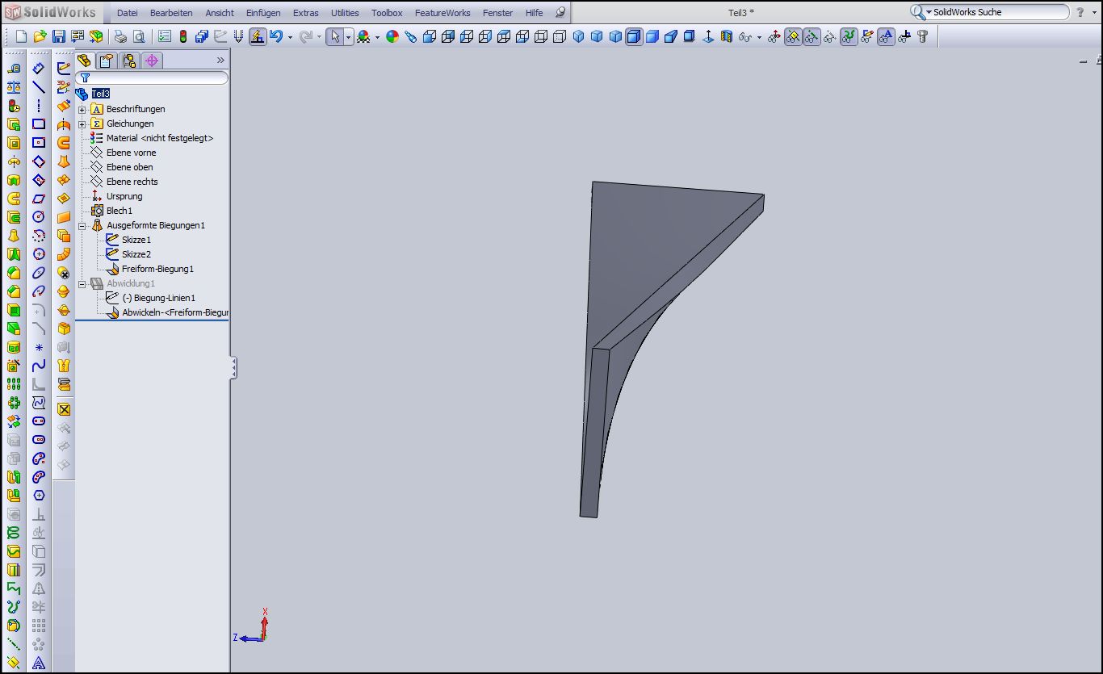Click the Undo arrow icon
This screenshot has width=1103, height=674.
276,36
